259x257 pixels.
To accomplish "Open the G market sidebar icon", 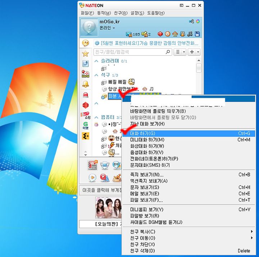I will coord(86,125).
